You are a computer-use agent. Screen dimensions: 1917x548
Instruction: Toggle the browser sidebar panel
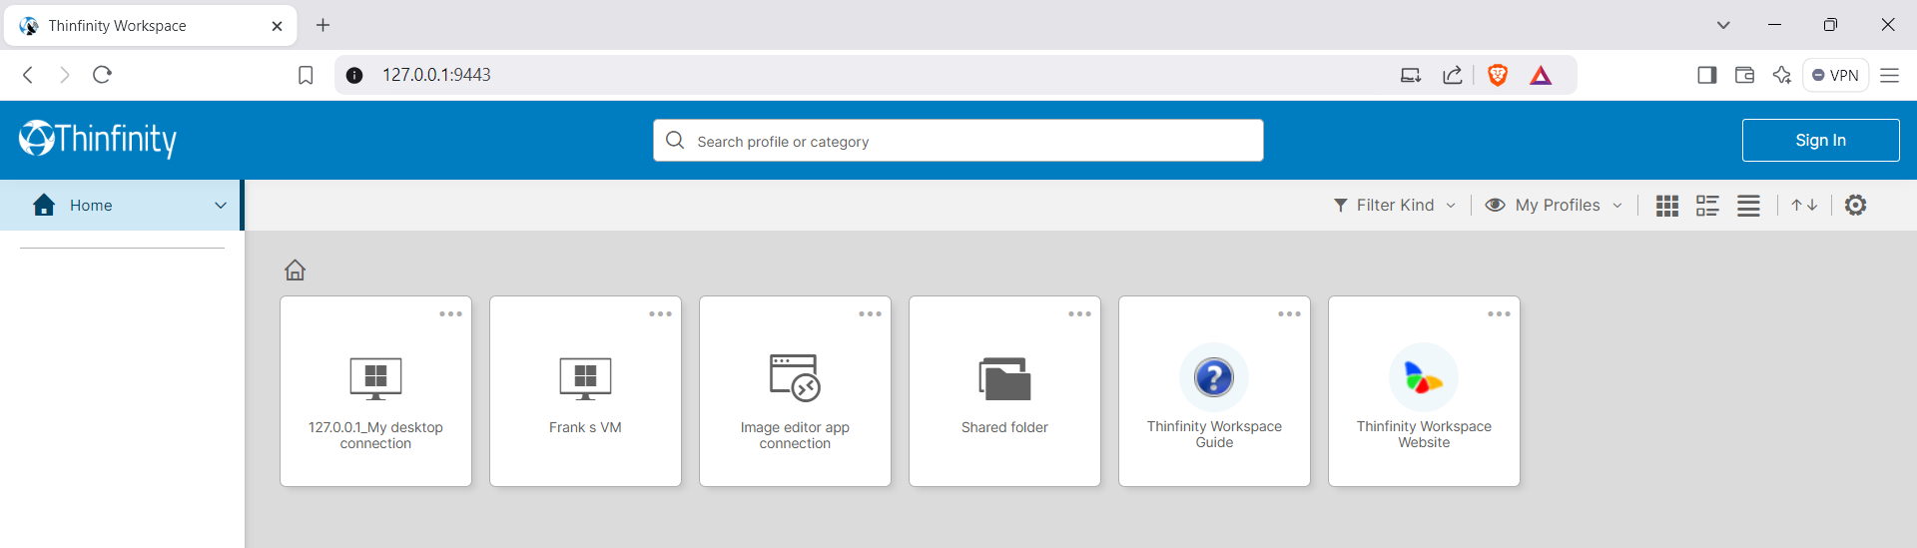pos(1706,75)
